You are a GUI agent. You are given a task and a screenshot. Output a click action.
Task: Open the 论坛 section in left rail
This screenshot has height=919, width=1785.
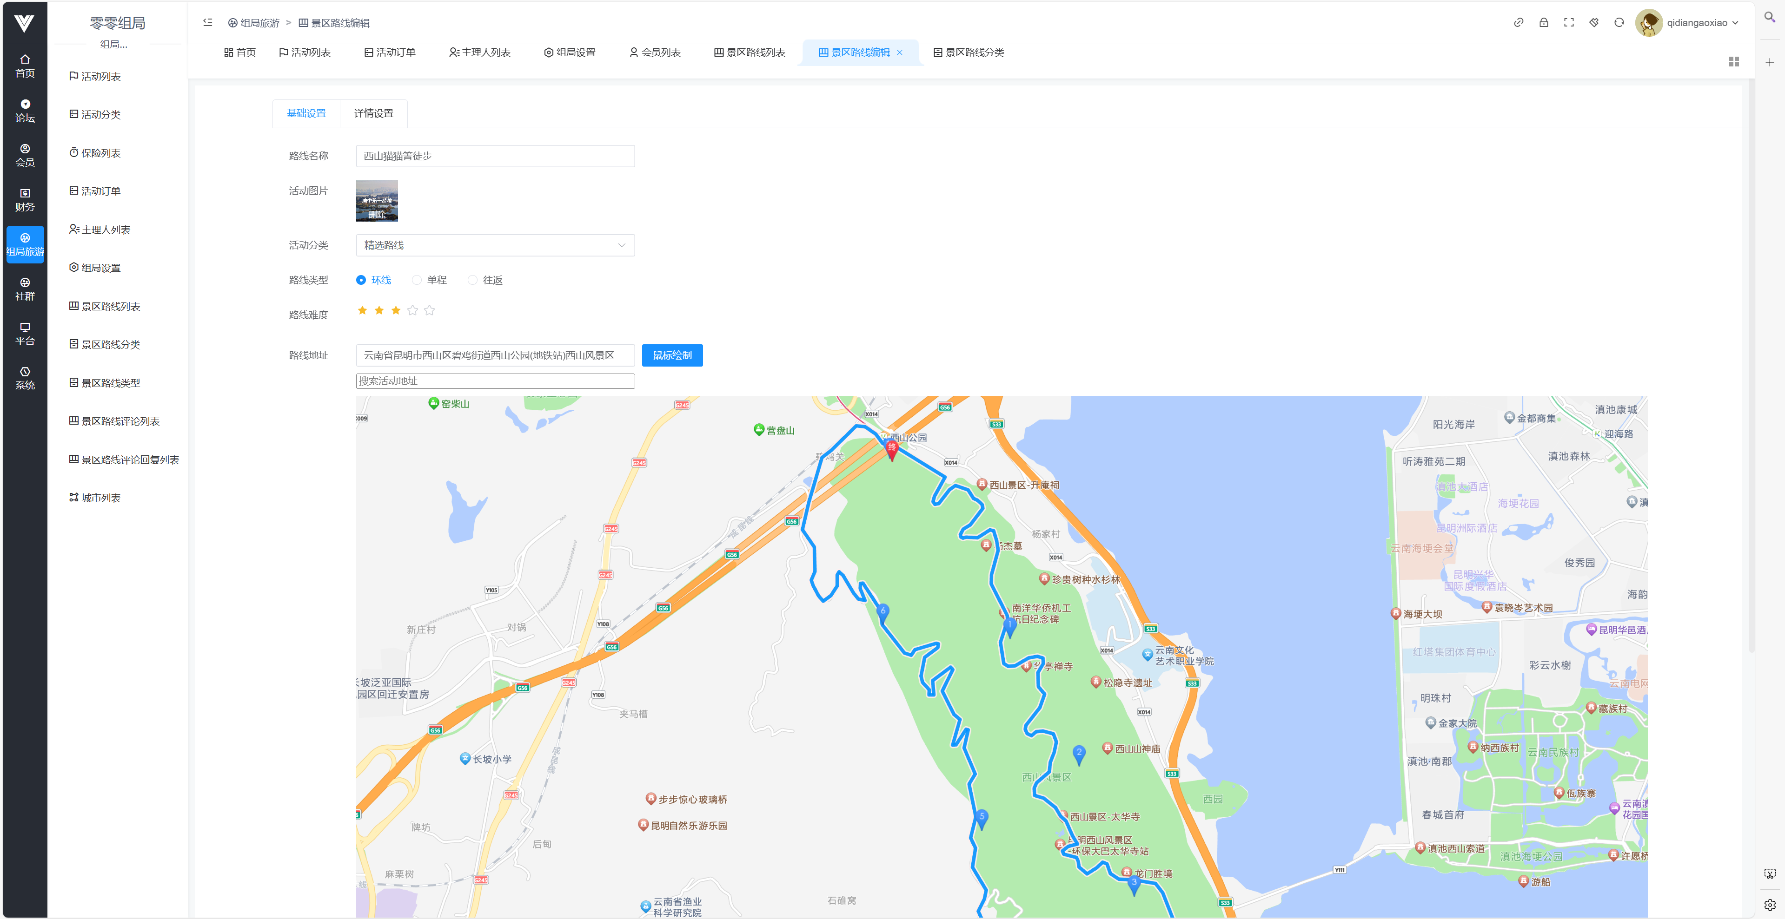click(x=25, y=111)
